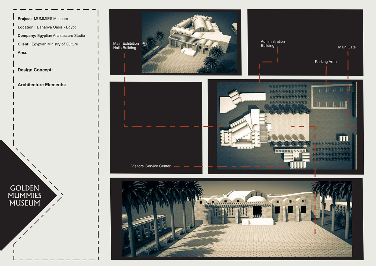
Task: Open the Project: MUMMIES Museum heading
Action: tap(42, 19)
